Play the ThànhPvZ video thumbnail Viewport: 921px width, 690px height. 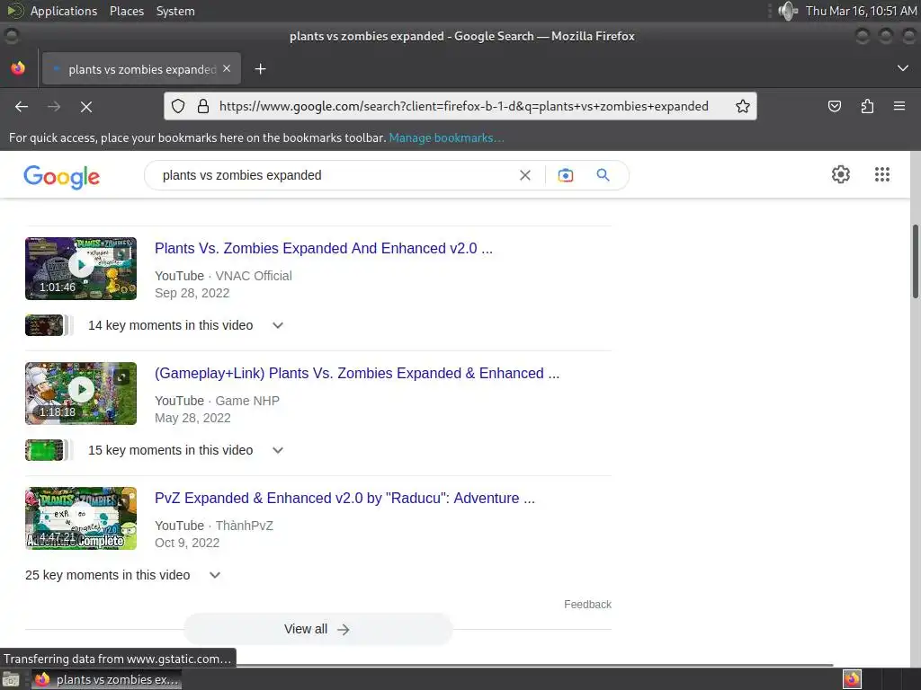pyautogui.click(x=81, y=518)
